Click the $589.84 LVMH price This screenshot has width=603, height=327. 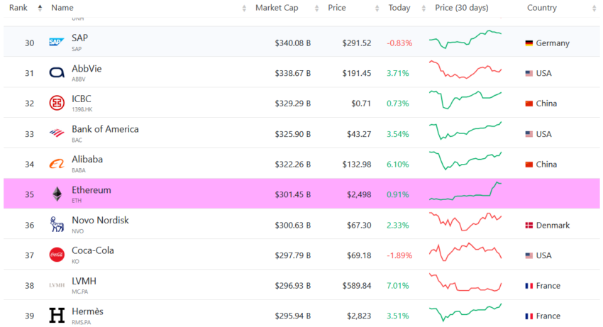tap(357, 285)
